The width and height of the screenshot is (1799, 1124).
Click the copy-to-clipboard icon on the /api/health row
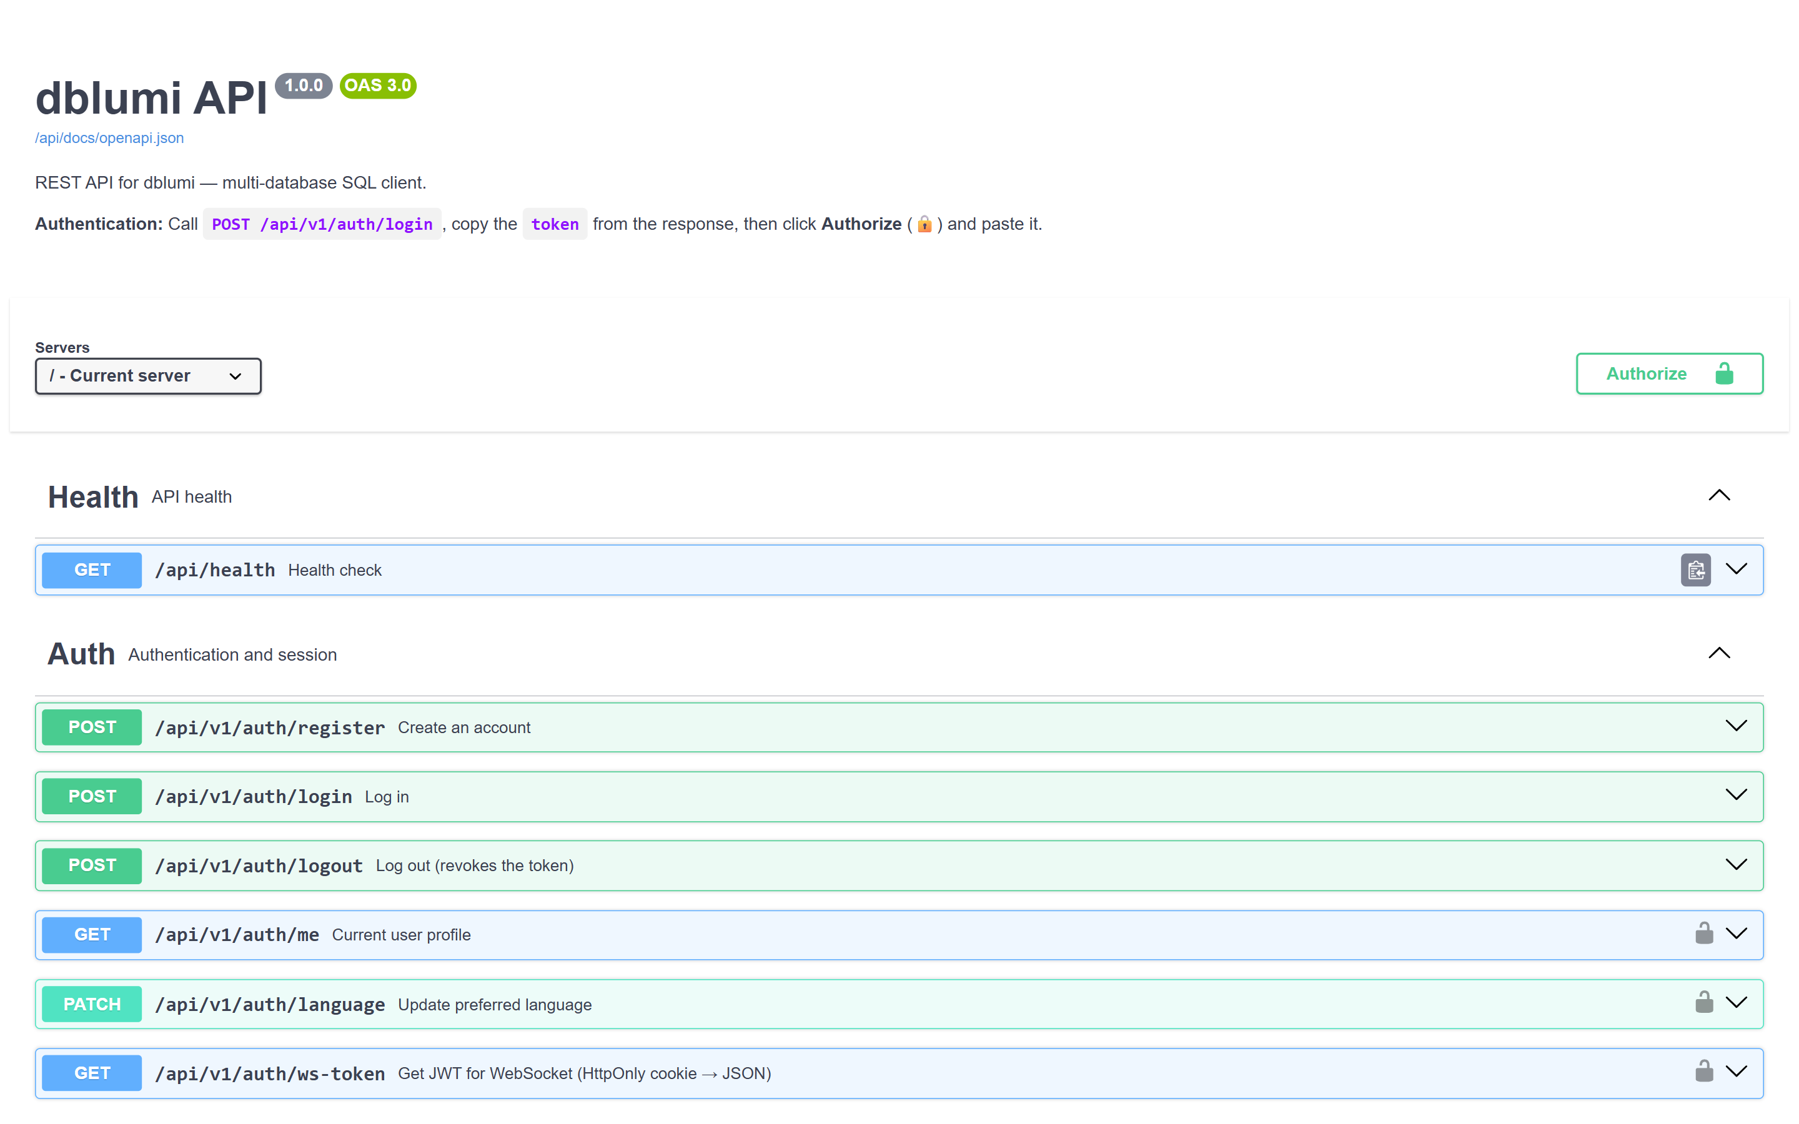tap(1696, 569)
